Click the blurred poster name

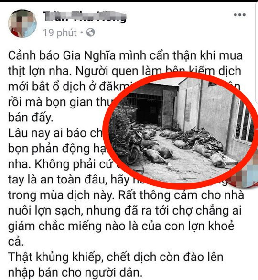pyautogui.click(x=84, y=17)
